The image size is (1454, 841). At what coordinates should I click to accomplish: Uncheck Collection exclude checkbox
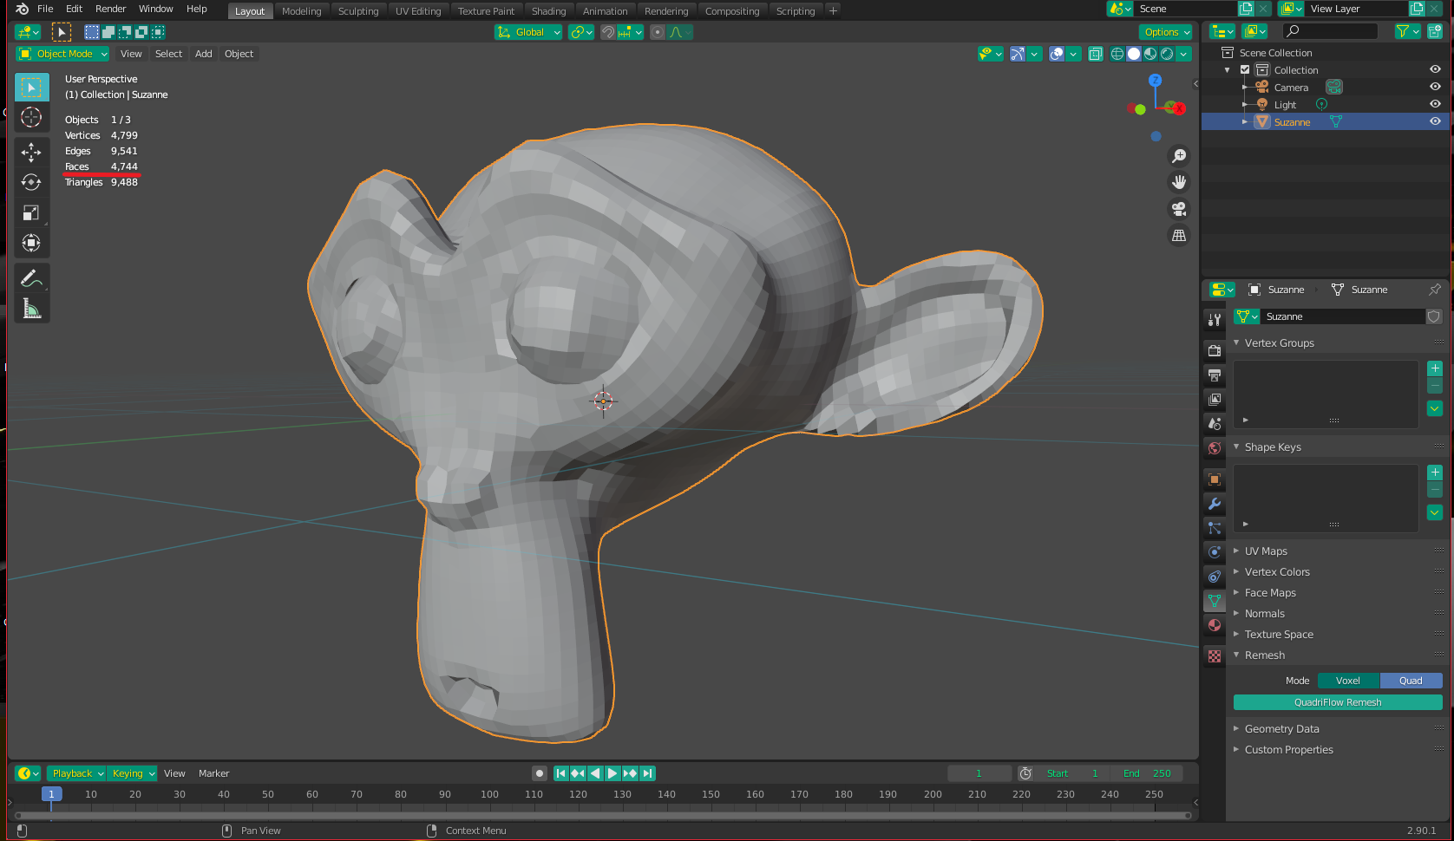coord(1245,70)
